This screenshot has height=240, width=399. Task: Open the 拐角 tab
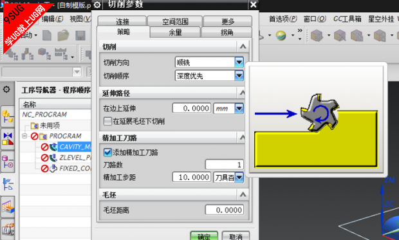(227, 32)
